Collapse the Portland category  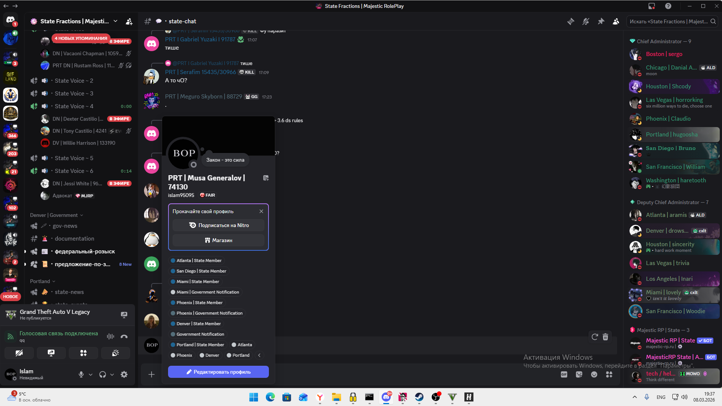point(42,281)
